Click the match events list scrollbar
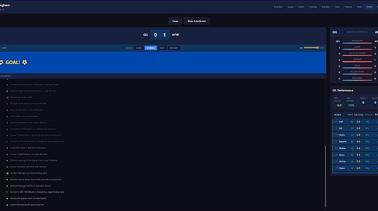This screenshot has width=378, height=211. (x=325, y=176)
